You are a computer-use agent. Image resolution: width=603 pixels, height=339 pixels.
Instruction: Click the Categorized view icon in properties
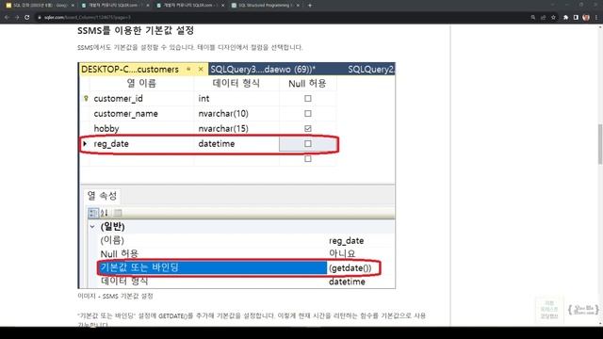[93, 213]
